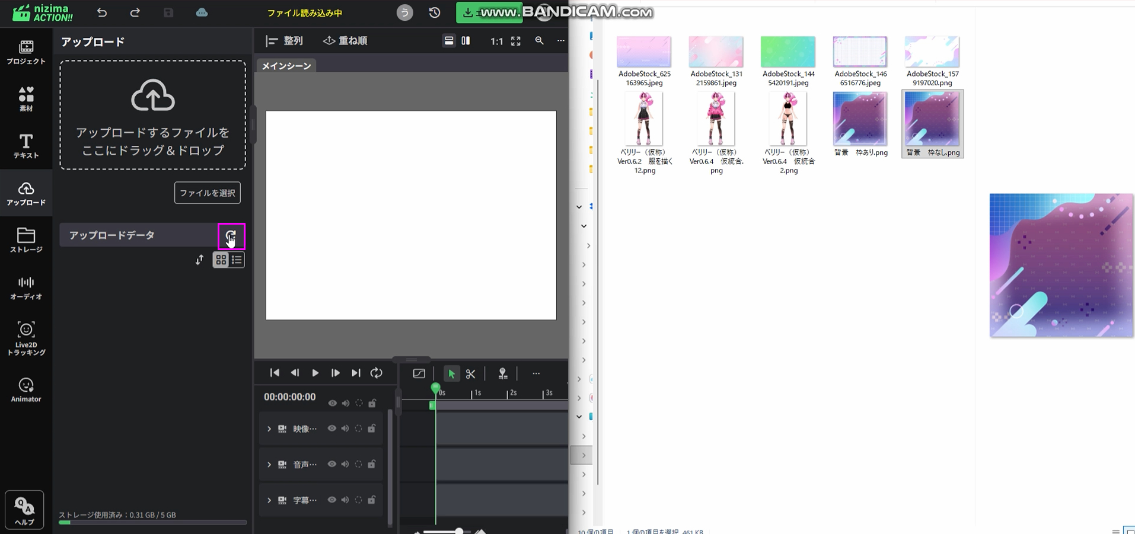This screenshot has height=534, width=1135.
Task: Expand the 音声 track row
Action: tap(269, 464)
